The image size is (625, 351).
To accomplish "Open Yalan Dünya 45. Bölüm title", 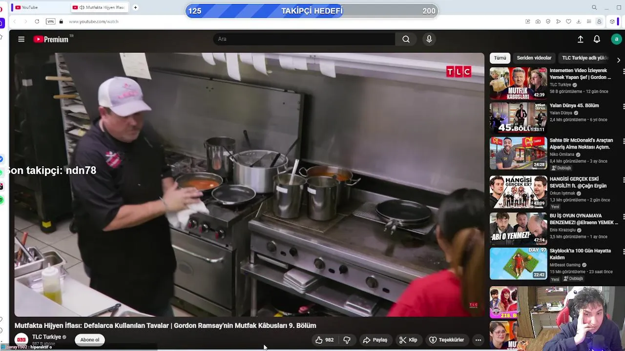I will pos(574,105).
